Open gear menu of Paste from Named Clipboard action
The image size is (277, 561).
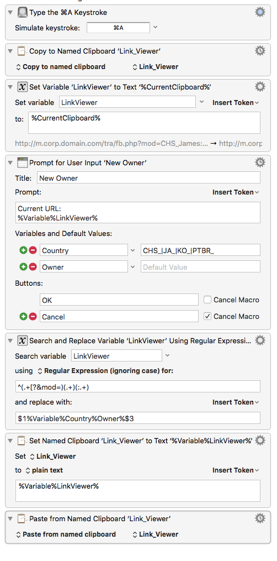pyautogui.click(x=260, y=518)
